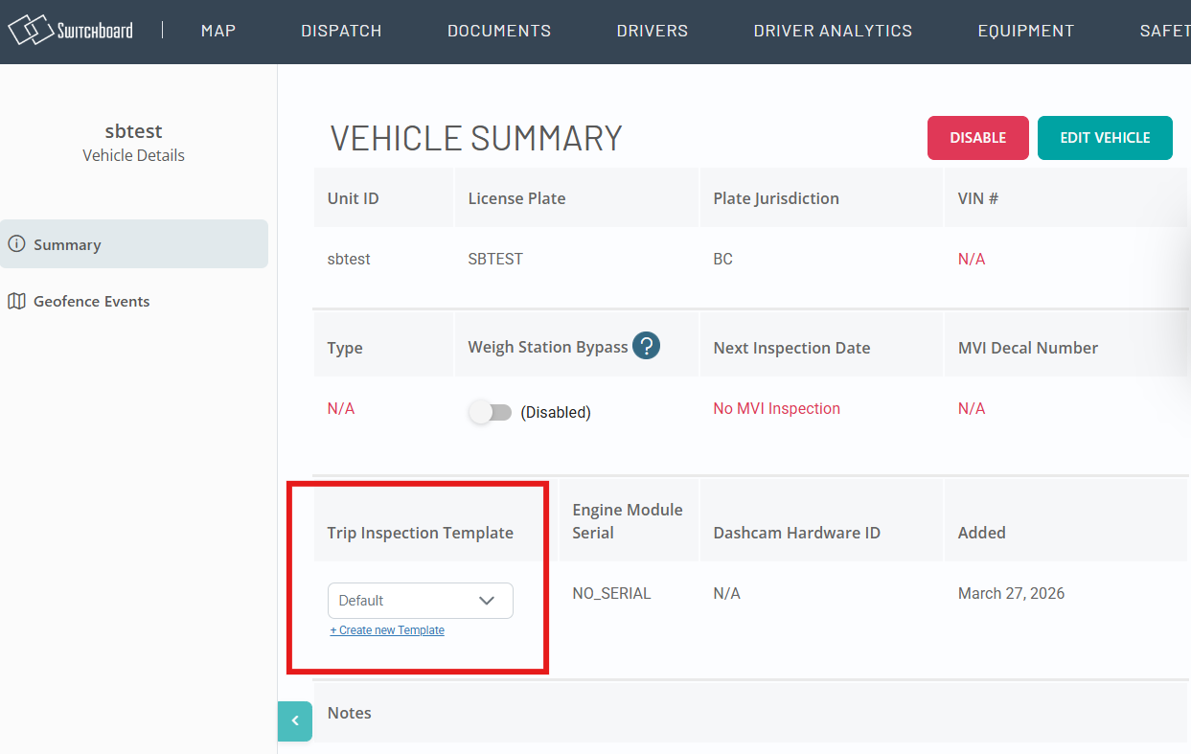The width and height of the screenshot is (1191, 754).
Task: Open the Trip Inspection Template dropdown
Action: pyautogui.click(x=420, y=600)
